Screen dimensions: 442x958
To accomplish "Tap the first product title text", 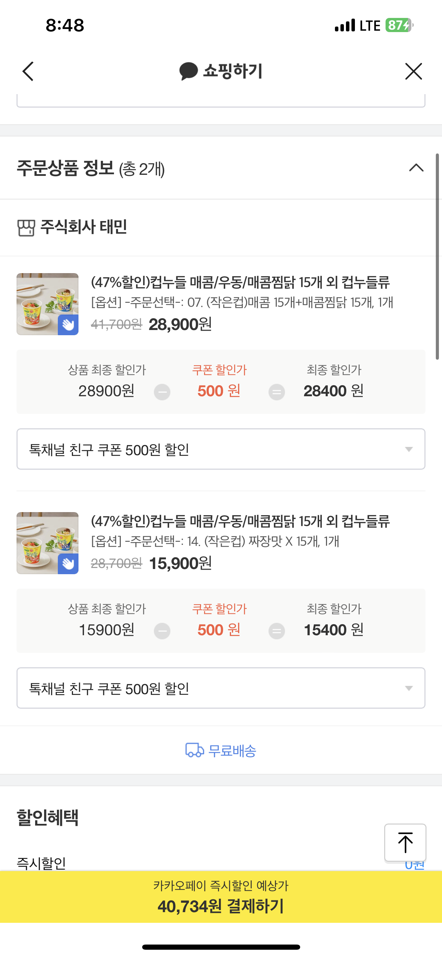I will pos(240,283).
